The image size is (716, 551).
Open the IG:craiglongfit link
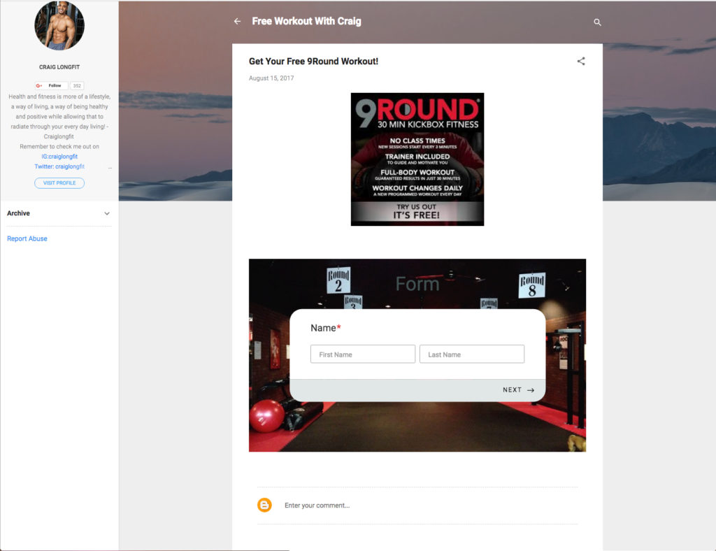click(x=59, y=157)
